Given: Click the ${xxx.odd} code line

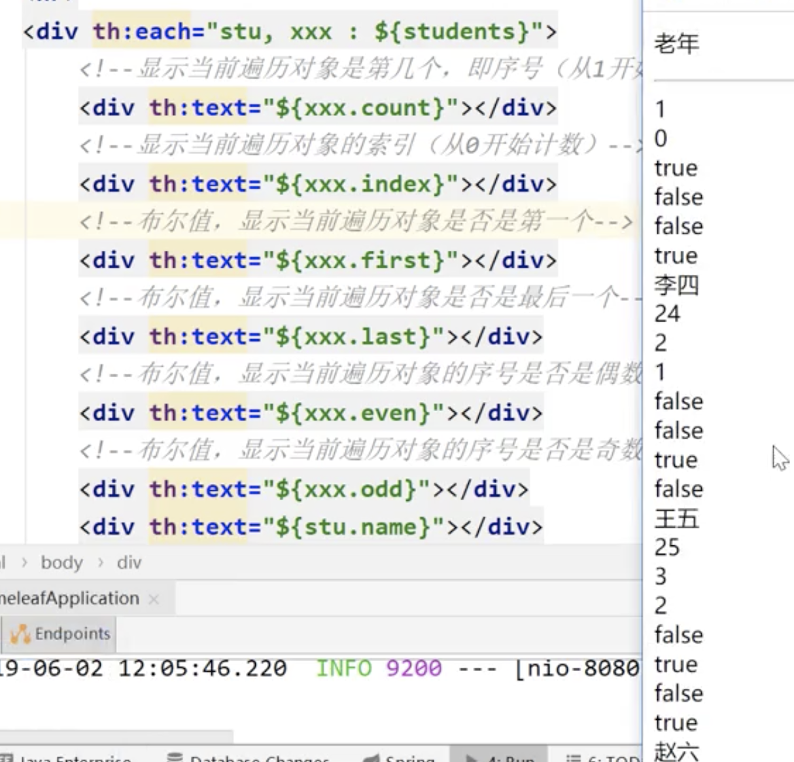Looking at the screenshot, I should click(x=304, y=489).
